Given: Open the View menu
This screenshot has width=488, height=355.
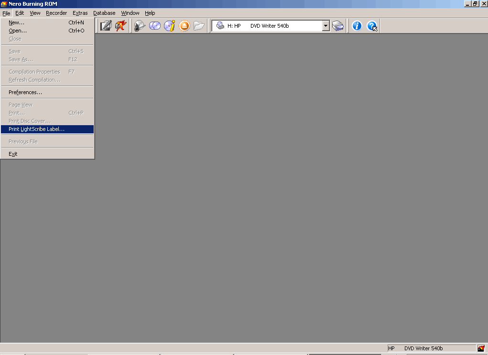Looking at the screenshot, I should pos(35,13).
